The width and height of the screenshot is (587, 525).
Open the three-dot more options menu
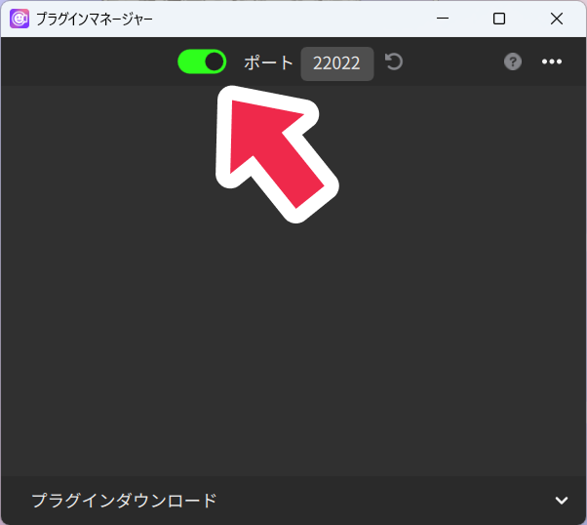point(552,61)
